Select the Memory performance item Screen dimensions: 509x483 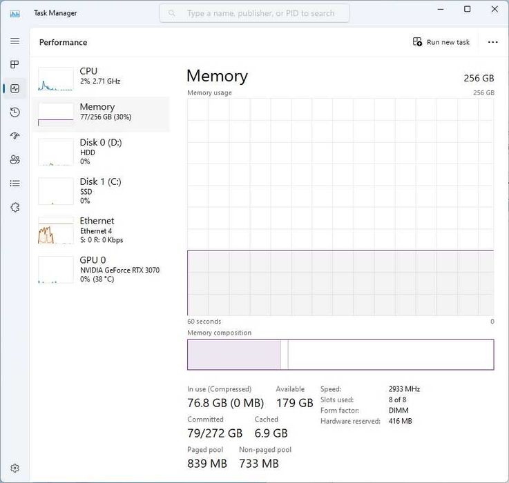101,115
